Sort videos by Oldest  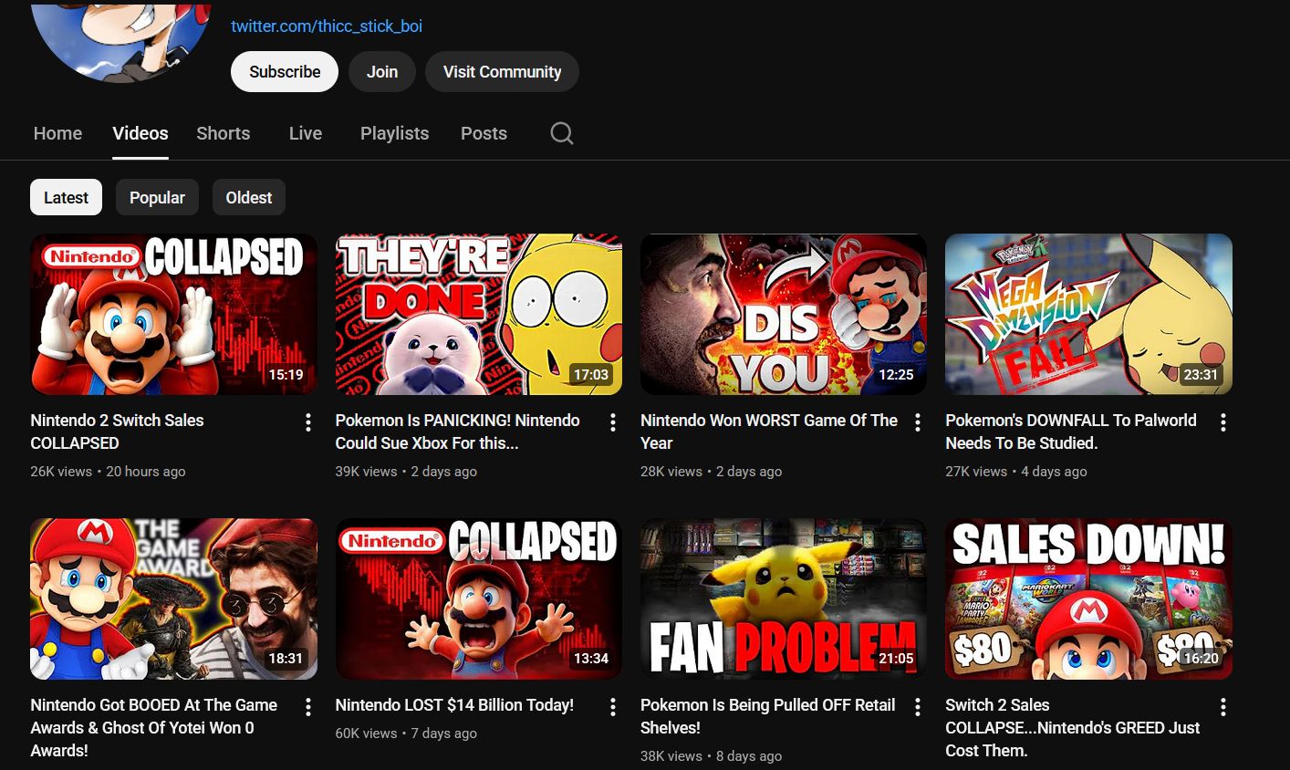249,197
